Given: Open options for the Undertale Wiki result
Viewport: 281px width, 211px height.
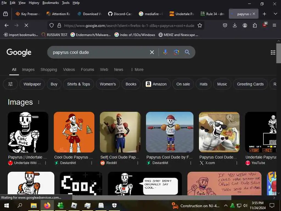Looking at the screenshot, I should coord(46,163).
